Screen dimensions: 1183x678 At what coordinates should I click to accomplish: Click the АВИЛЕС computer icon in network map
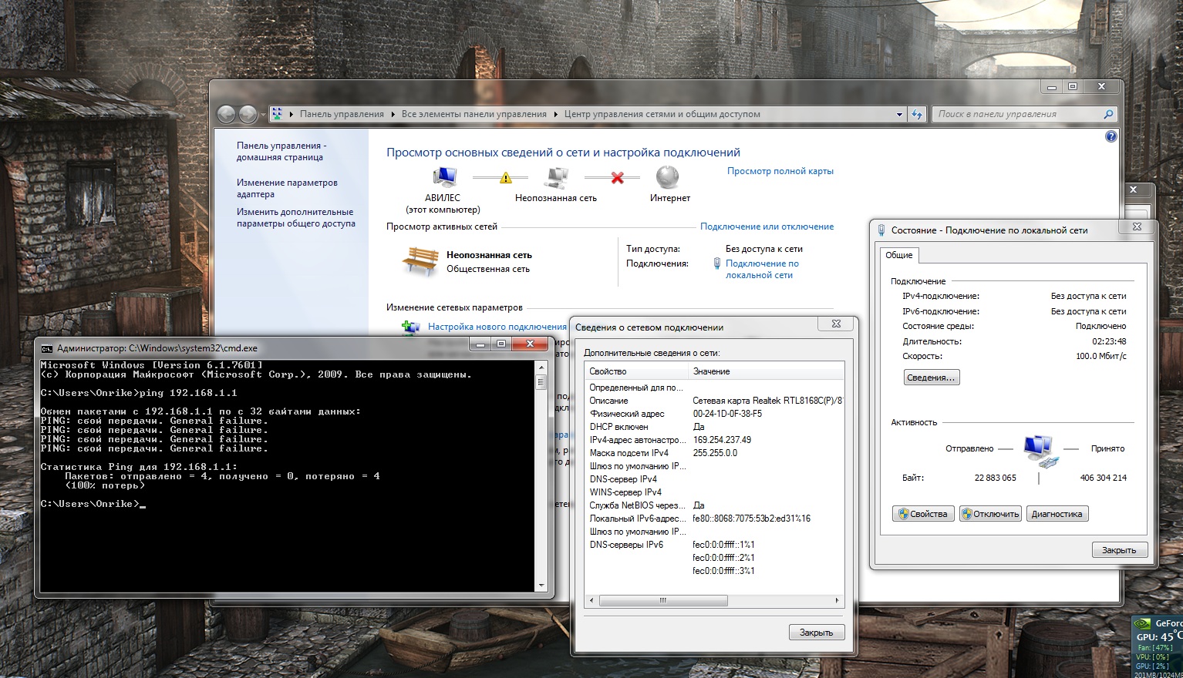point(443,177)
